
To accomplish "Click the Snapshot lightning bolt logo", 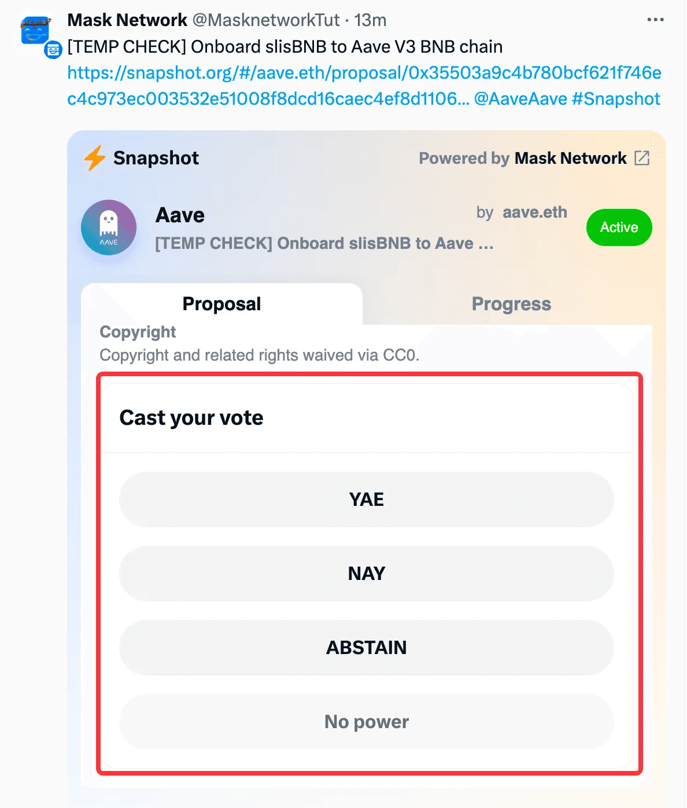I will (94, 157).
